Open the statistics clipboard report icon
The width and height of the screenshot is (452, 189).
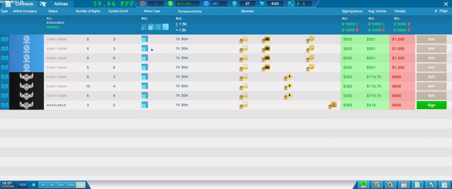pos(444,184)
